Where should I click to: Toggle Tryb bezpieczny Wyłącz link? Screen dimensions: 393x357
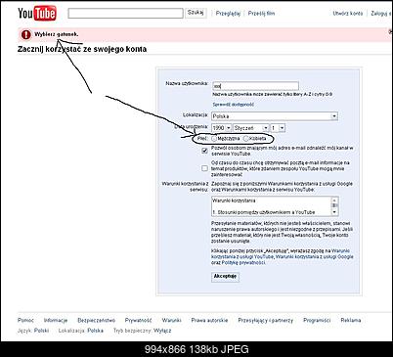pyautogui.click(x=162, y=331)
